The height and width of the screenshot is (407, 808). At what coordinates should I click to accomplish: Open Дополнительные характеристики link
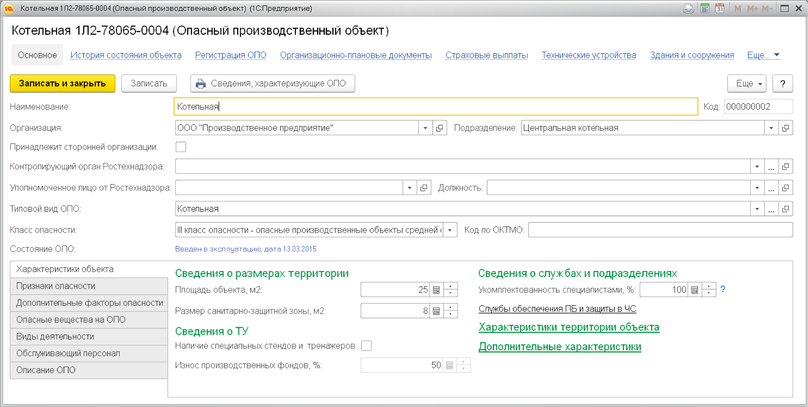click(560, 347)
